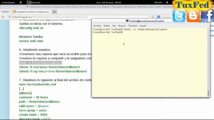
Task: Click the Twitter bird icon
Action: (x=179, y=16)
